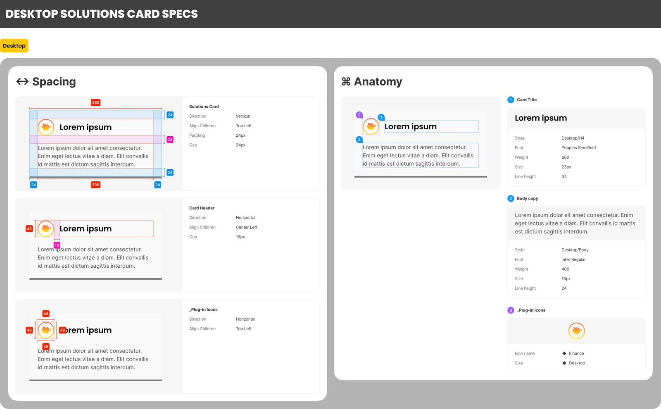Click the yellow Desktop tag

pyautogui.click(x=14, y=45)
